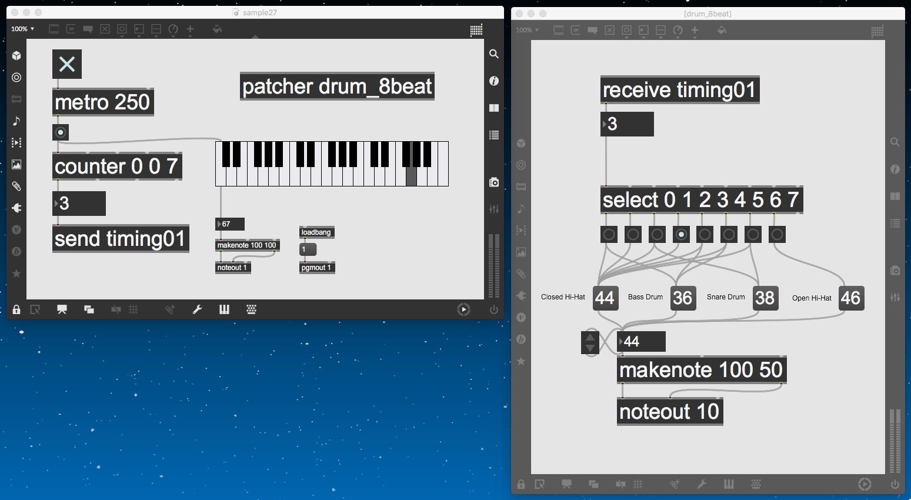Click the message box labeled 46

click(851, 298)
